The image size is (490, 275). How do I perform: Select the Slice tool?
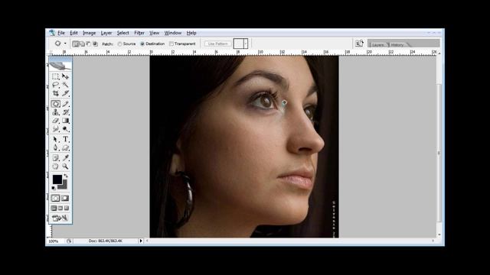click(x=65, y=93)
